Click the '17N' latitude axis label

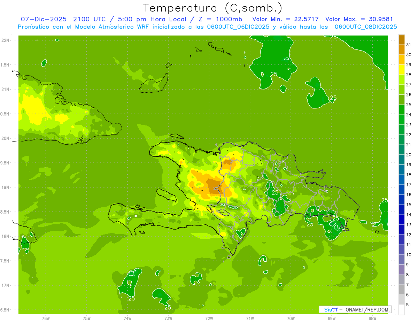[5, 285]
